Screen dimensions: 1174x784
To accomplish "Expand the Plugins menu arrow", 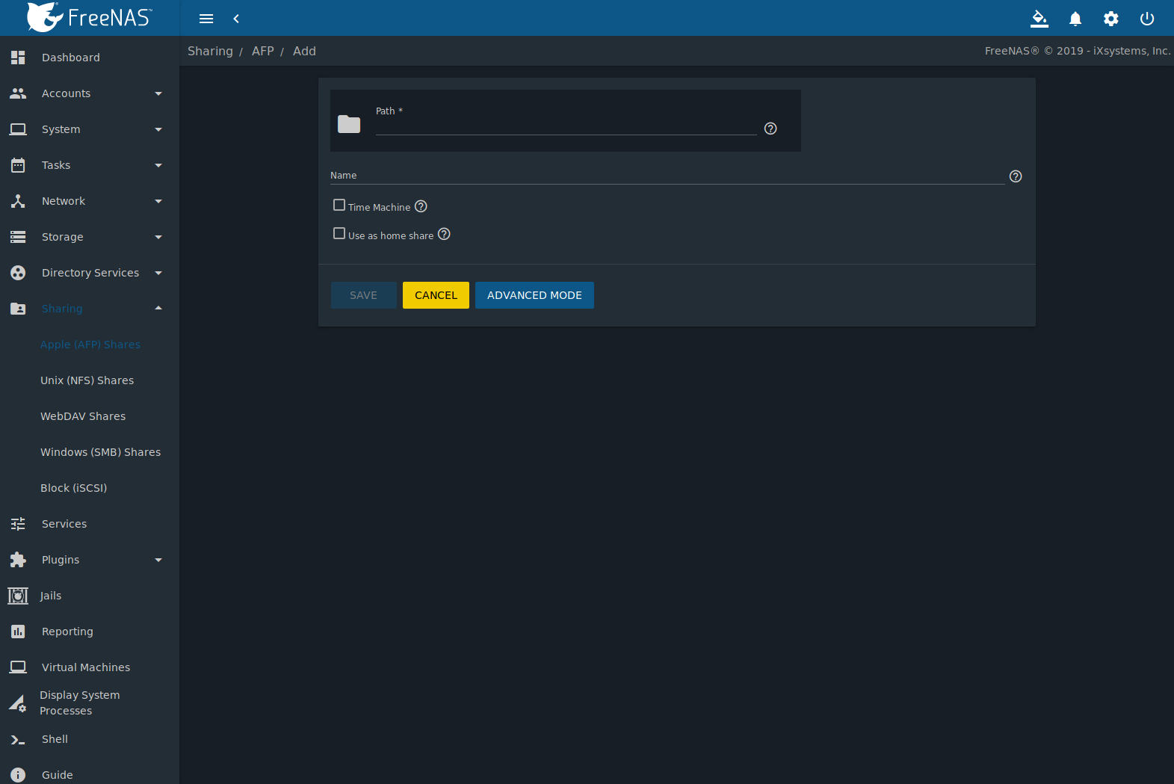I will click(158, 560).
